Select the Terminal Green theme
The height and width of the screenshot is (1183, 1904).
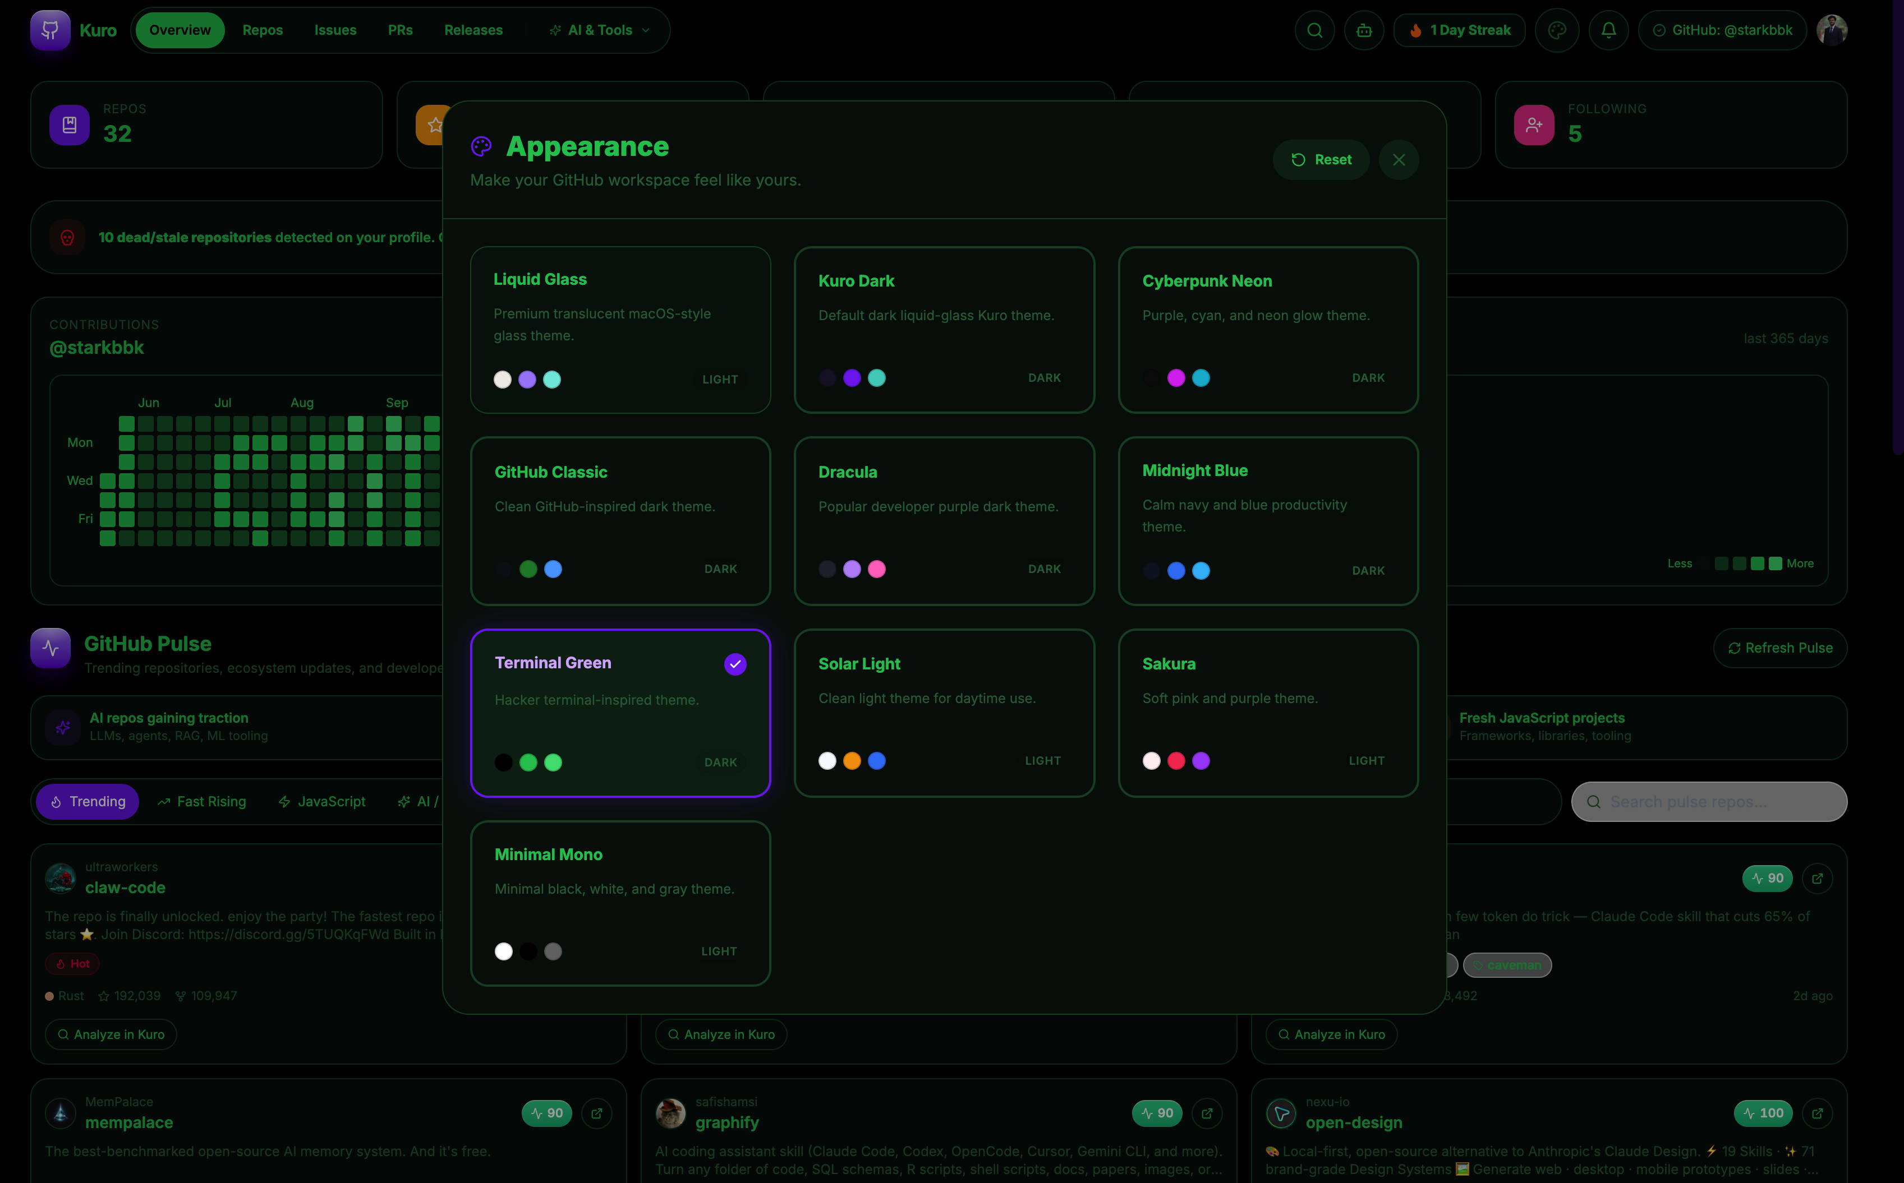pyautogui.click(x=620, y=713)
